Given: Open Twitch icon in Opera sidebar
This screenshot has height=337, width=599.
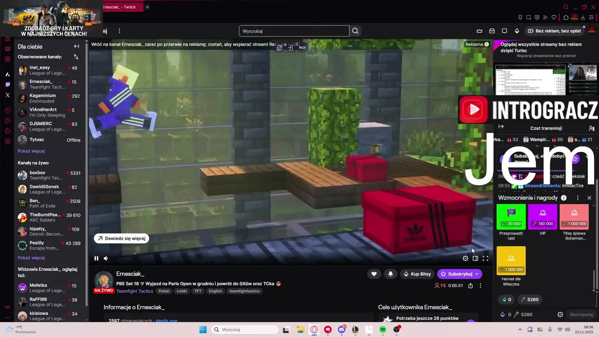Looking at the screenshot, I should pyautogui.click(x=7, y=85).
